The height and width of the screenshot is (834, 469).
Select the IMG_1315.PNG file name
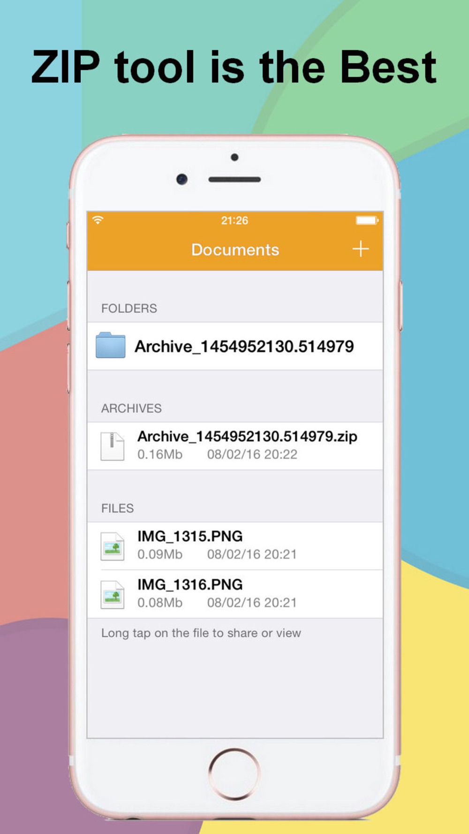click(190, 536)
